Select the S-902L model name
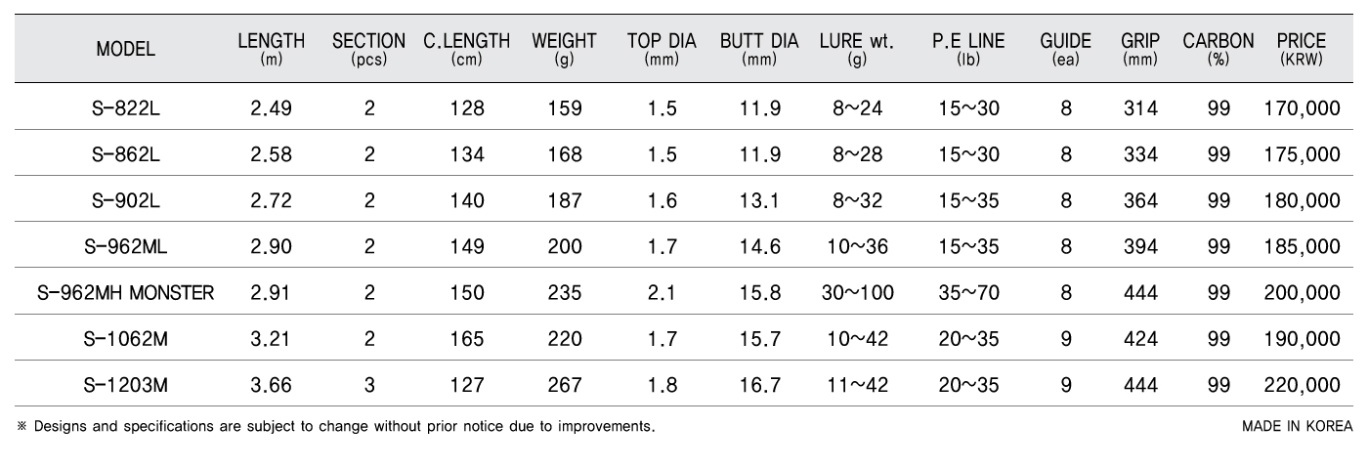 [x=125, y=200]
